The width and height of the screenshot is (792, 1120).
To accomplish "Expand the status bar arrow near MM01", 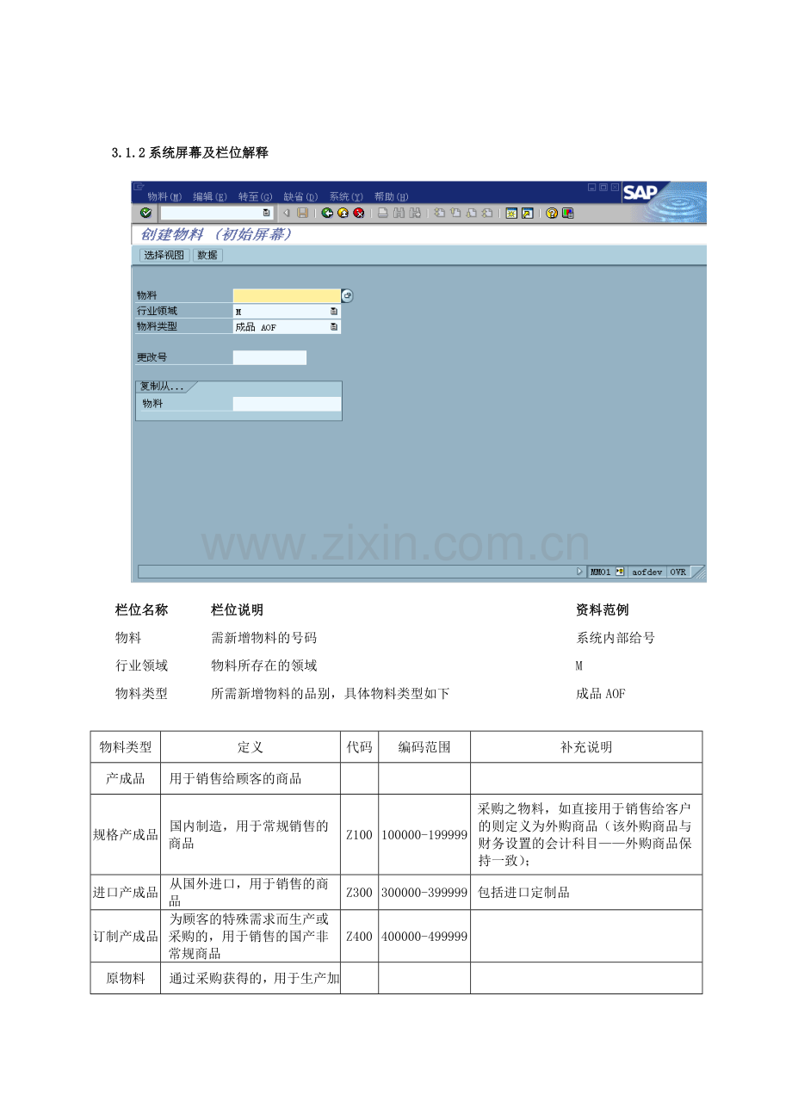I will tap(579, 572).
